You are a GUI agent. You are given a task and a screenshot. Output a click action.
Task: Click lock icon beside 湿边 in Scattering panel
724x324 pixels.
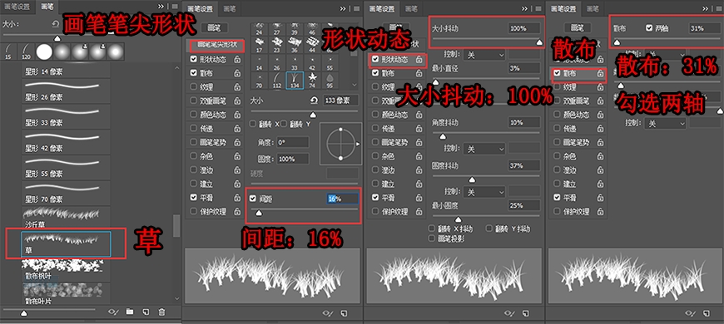(x=600, y=170)
